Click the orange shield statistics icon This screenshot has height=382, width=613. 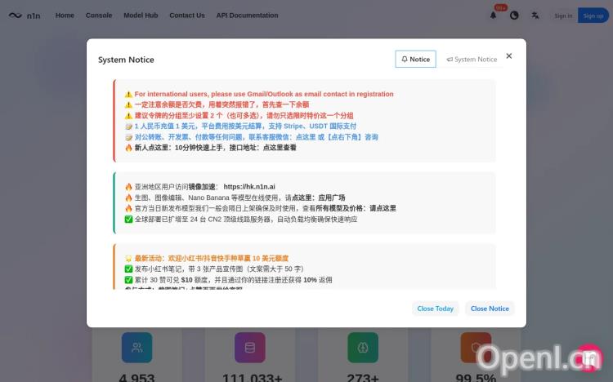[476, 347]
